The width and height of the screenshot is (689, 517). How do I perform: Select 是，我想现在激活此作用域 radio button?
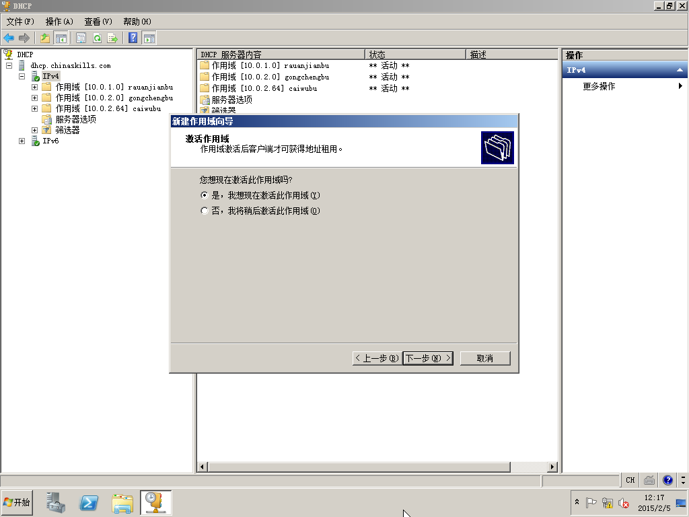point(205,195)
